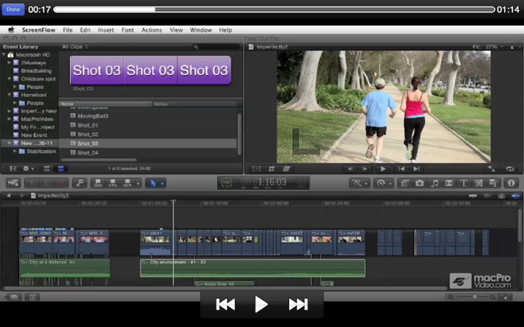Collapse the Childcare spot event

[x=9, y=78]
